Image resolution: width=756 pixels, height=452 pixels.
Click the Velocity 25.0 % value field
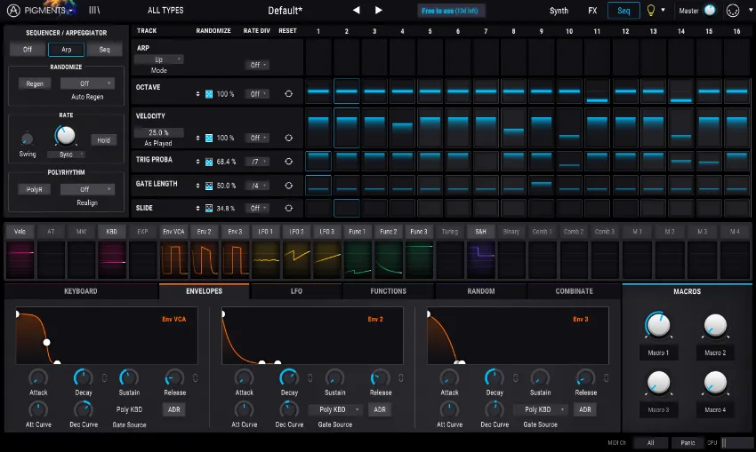158,132
